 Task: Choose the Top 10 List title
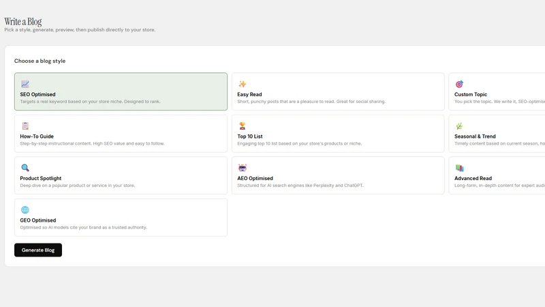click(x=250, y=136)
